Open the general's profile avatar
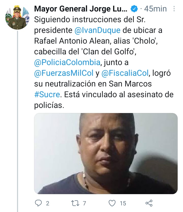Image resolution: width=183 pixels, height=212 pixels. coord(17,17)
